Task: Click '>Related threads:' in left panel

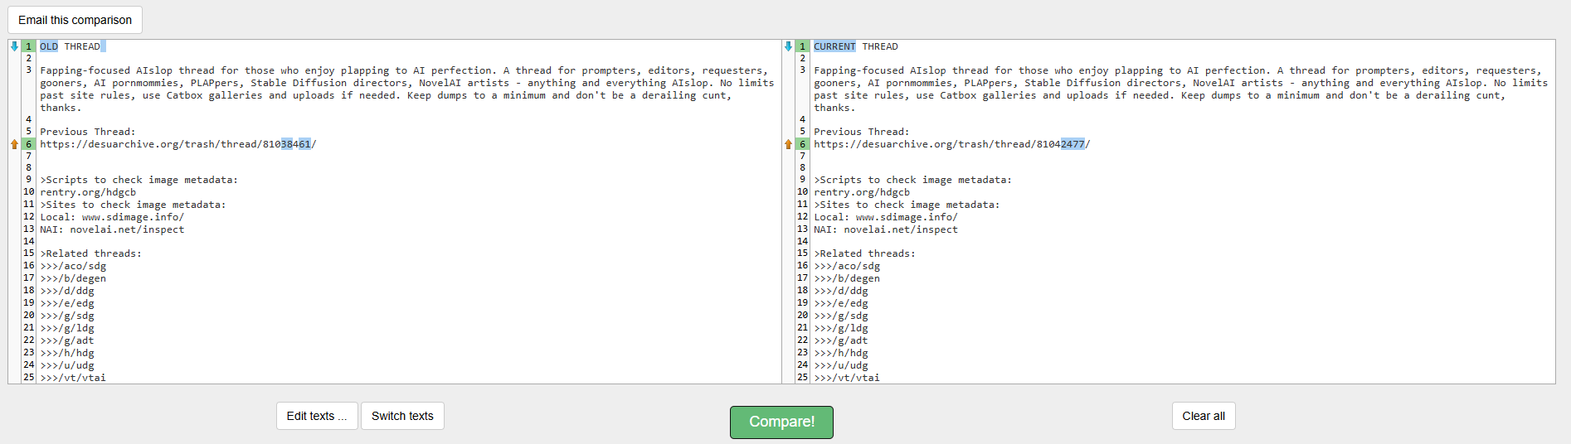Action: point(91,253)
